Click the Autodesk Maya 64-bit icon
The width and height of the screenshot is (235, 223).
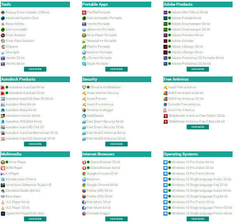[x=3, y=110]
